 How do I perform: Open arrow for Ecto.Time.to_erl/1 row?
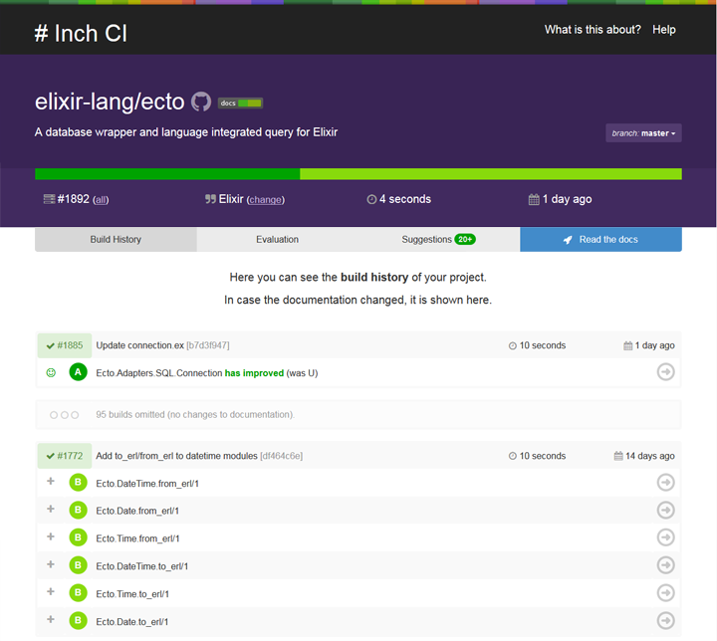click(666, 593)
